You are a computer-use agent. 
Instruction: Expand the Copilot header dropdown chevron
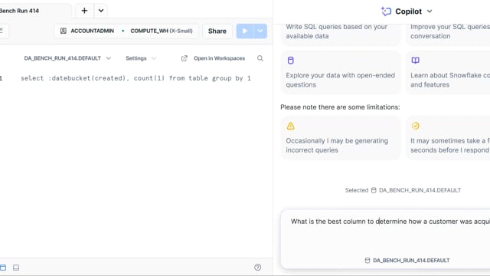(x=430, y=11)
